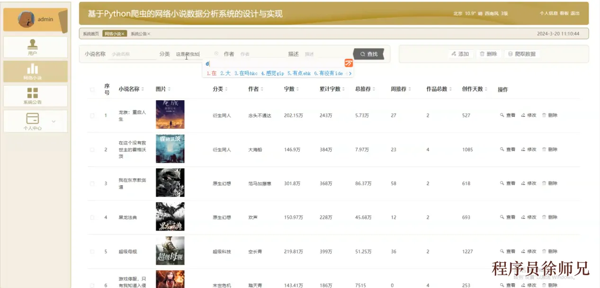Click the admin avatar picture

point(26,19)
